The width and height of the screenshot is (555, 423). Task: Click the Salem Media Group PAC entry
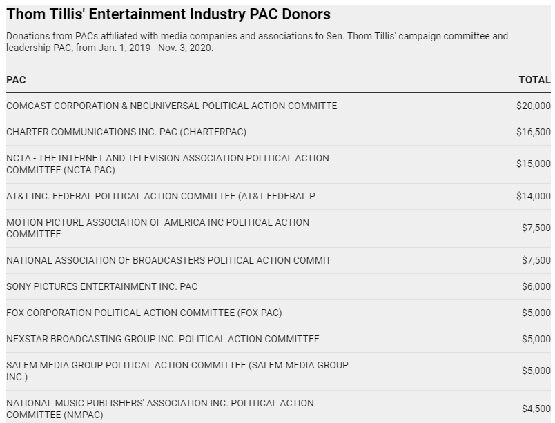[x=177, y=371]
